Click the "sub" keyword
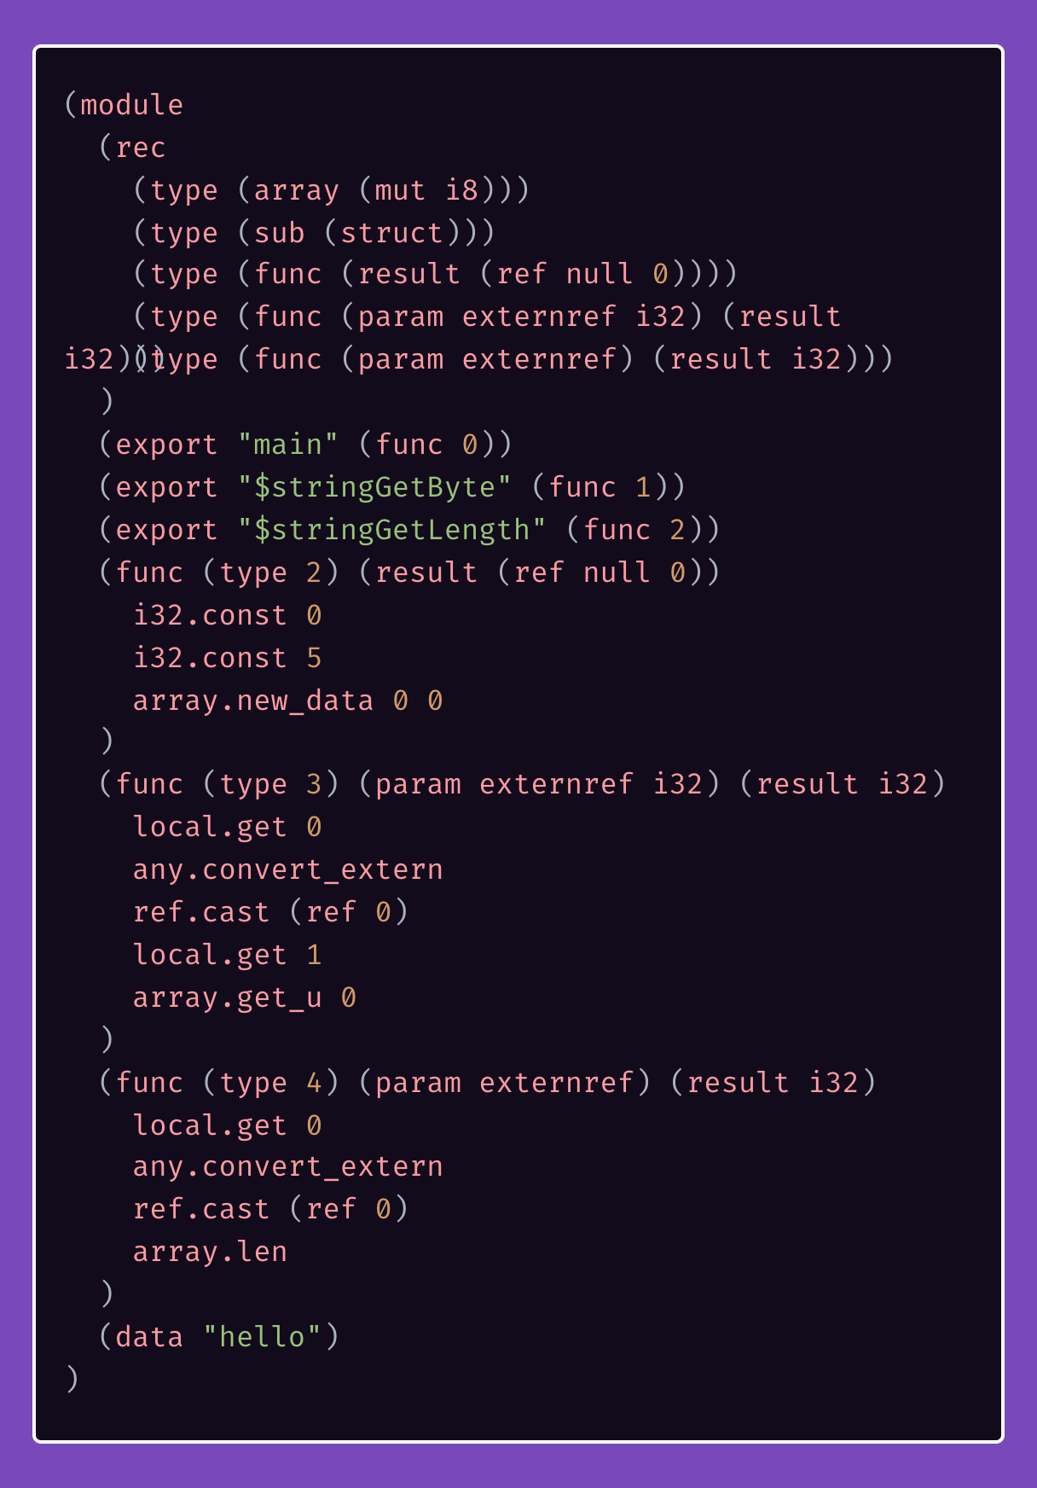 click(279, 233)
